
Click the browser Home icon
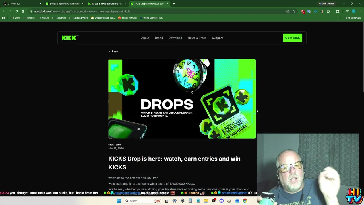(23, 11)
